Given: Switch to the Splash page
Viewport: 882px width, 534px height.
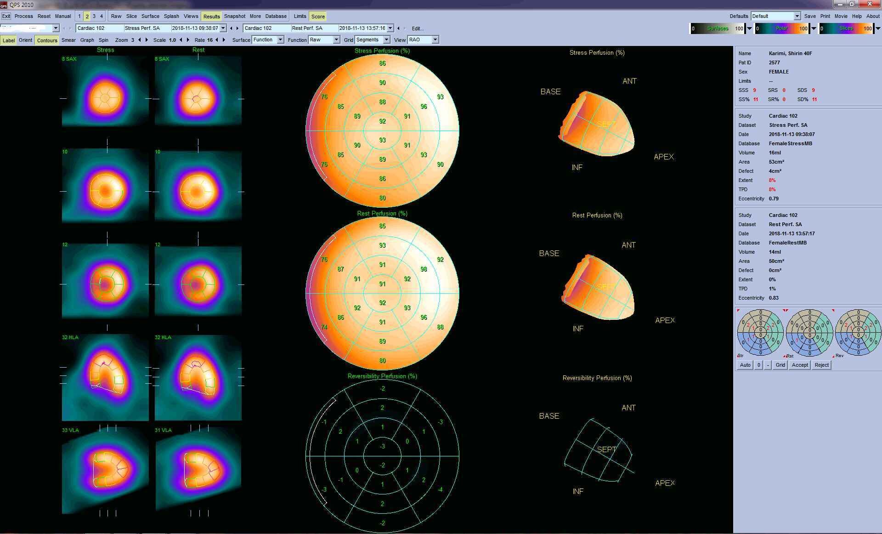Looking at the screenshot, I should [171, 17].
